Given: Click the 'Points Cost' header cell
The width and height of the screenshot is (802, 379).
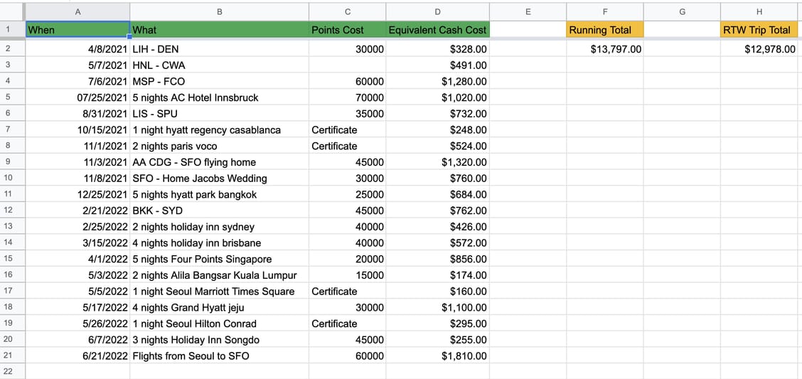Looking at the screenshot, I should [x=347, y=30].
